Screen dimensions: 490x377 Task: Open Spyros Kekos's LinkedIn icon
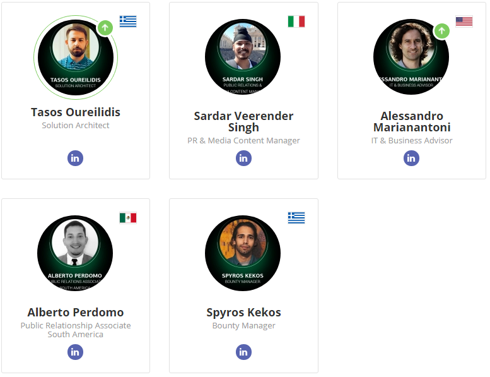pyautogui.click(x=243, y=352)
